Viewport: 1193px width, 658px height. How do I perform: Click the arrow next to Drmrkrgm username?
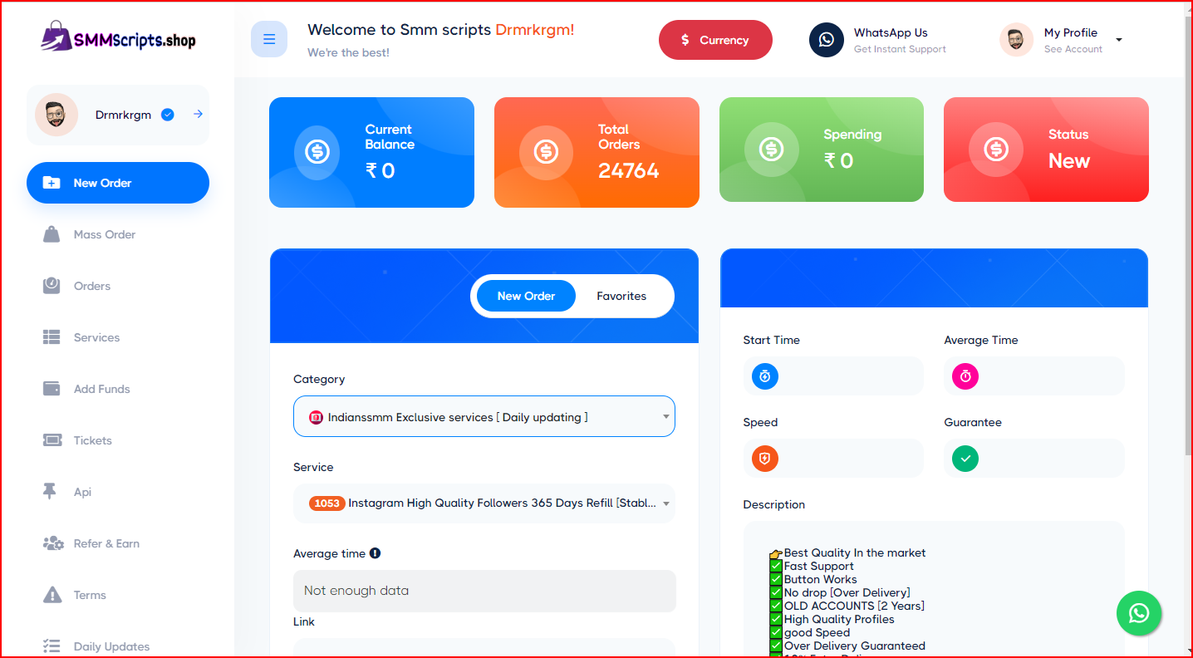pyautogui.click(x=198, y=115)
